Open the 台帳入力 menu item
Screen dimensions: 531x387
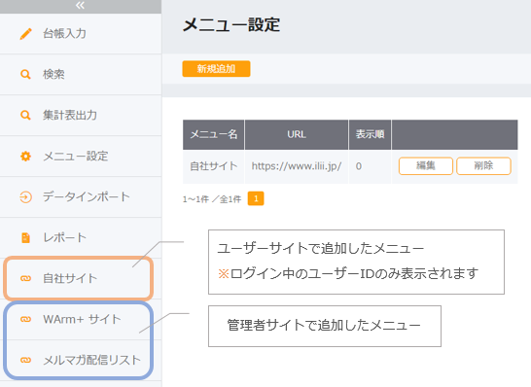(x=81, y=34)
